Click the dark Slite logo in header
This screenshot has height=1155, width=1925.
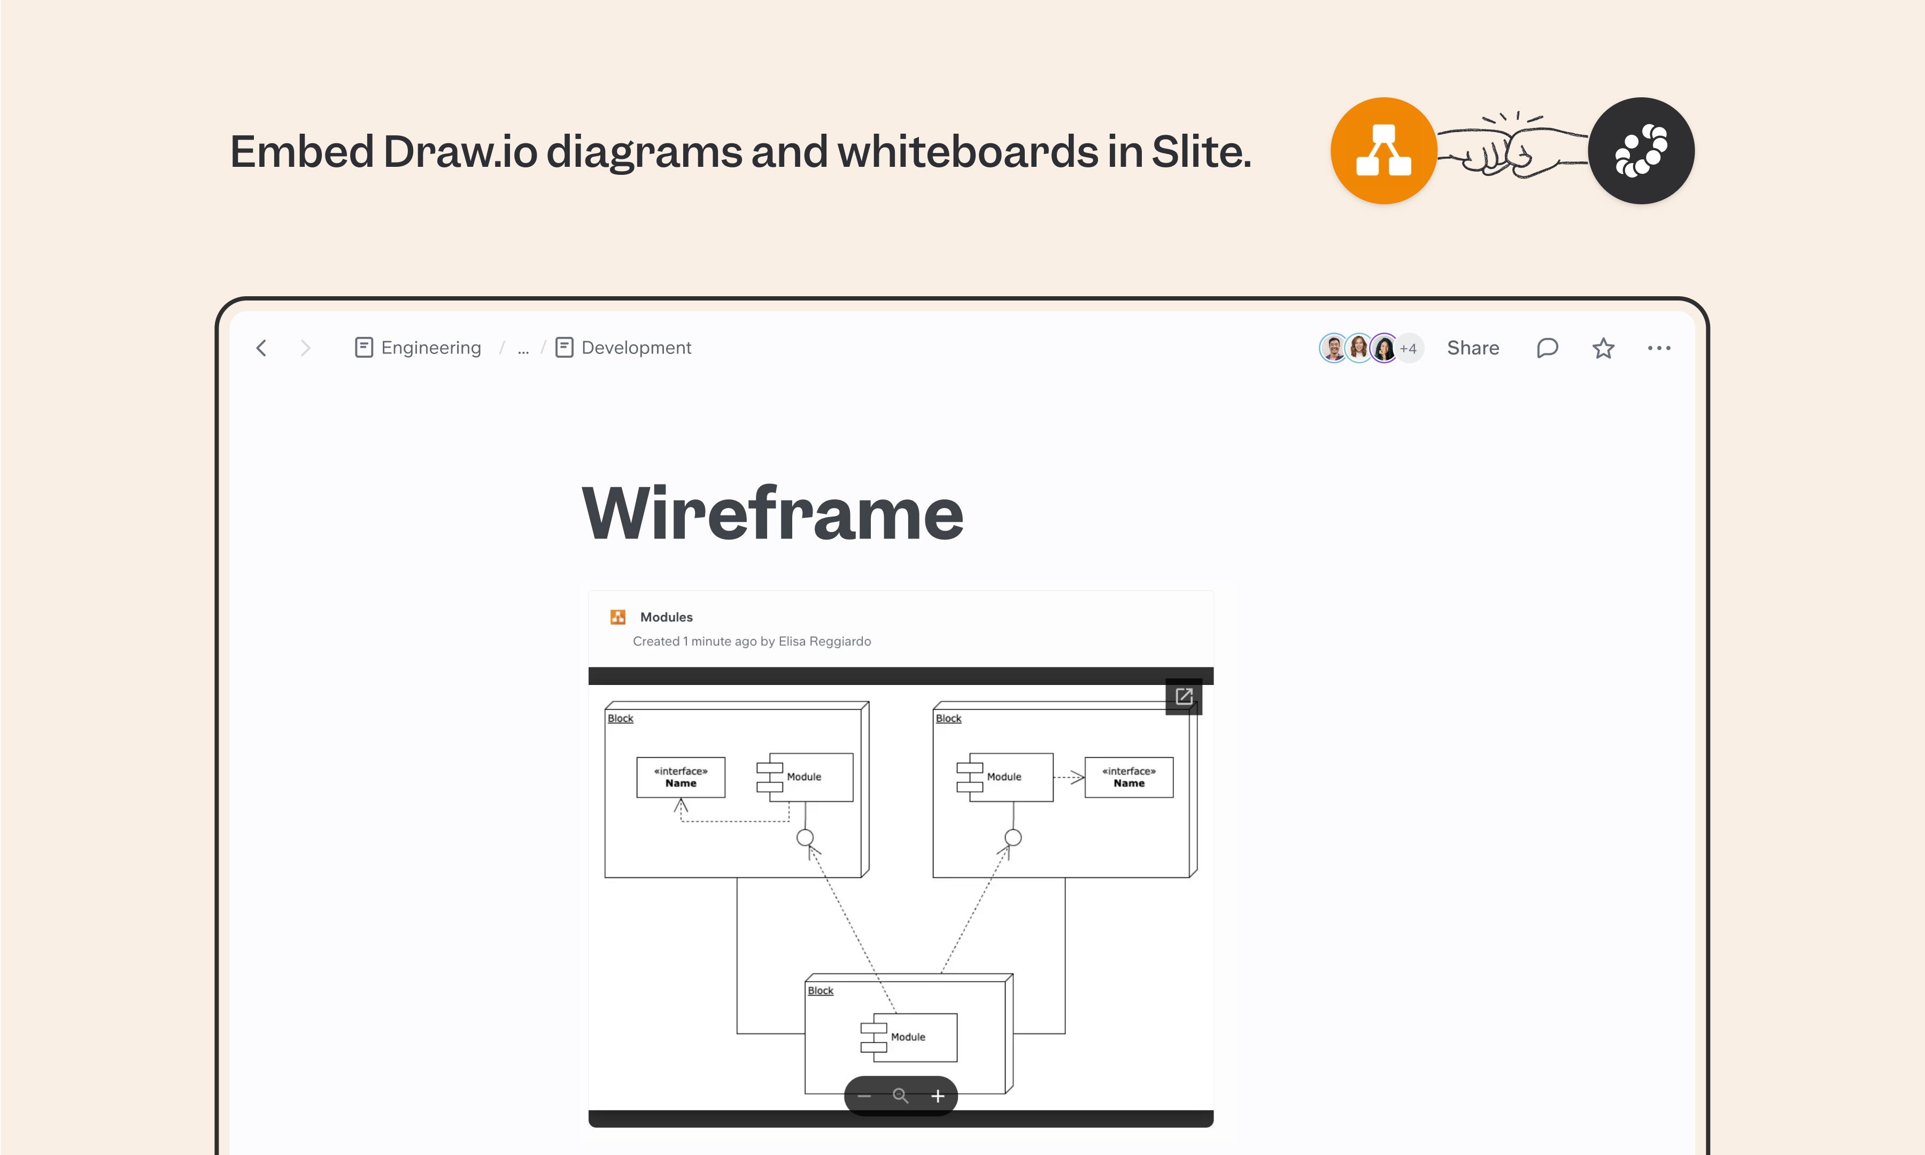[x=1641, y=150]
